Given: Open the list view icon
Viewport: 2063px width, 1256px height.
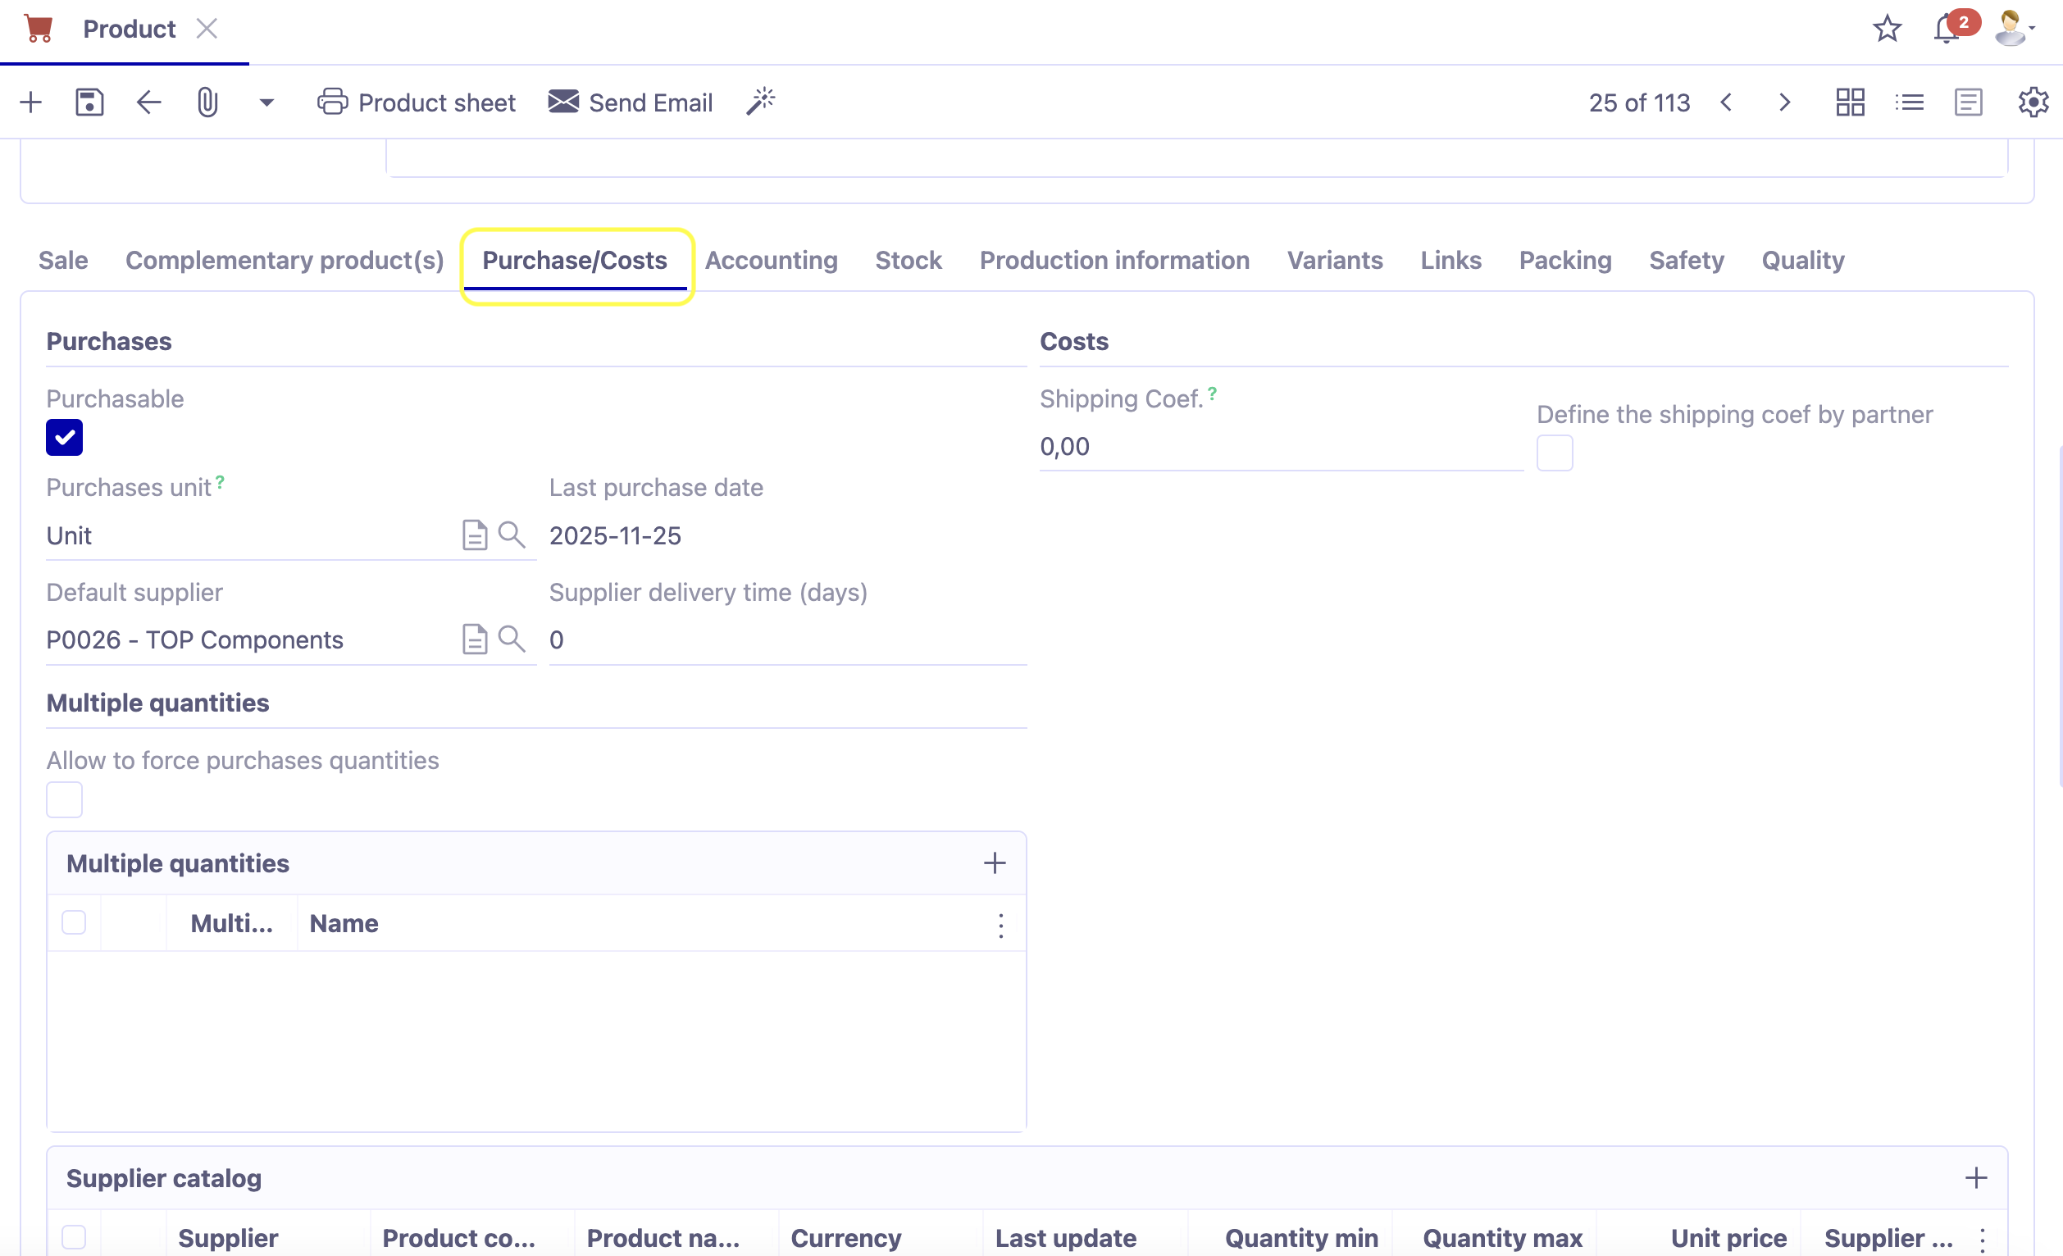Looking at the screenshot, I should pyautogui.click(x=1910, y=102).
